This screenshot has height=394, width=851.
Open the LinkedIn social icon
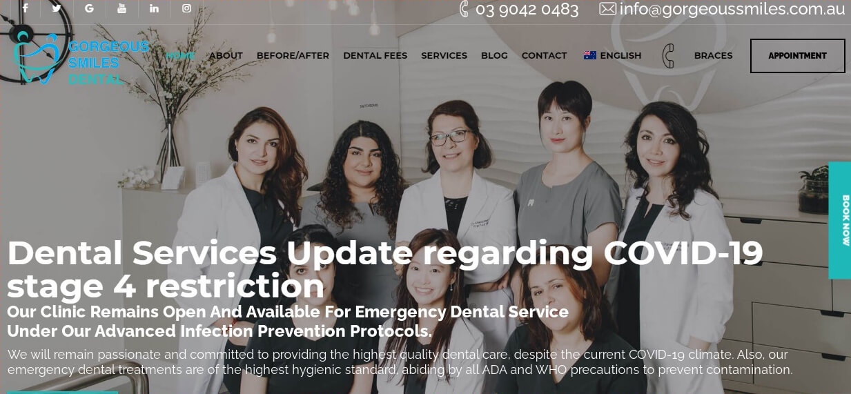pyautogui.click(x=154, y=8)
